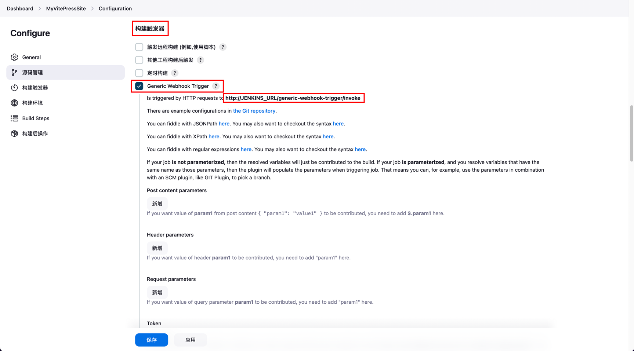Viewport: 634px width, 351px height.
Task: Add a Request parameter with 新增
Action: coord(157,293)
